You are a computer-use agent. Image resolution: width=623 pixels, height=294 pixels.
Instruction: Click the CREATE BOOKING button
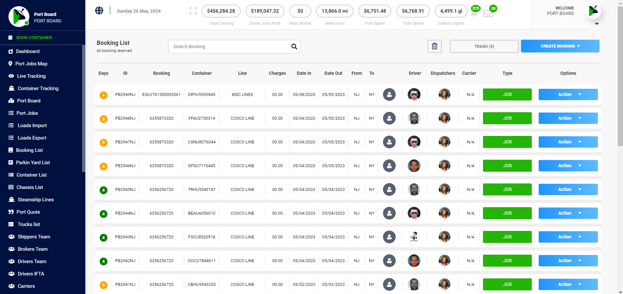tap(560, 46)
